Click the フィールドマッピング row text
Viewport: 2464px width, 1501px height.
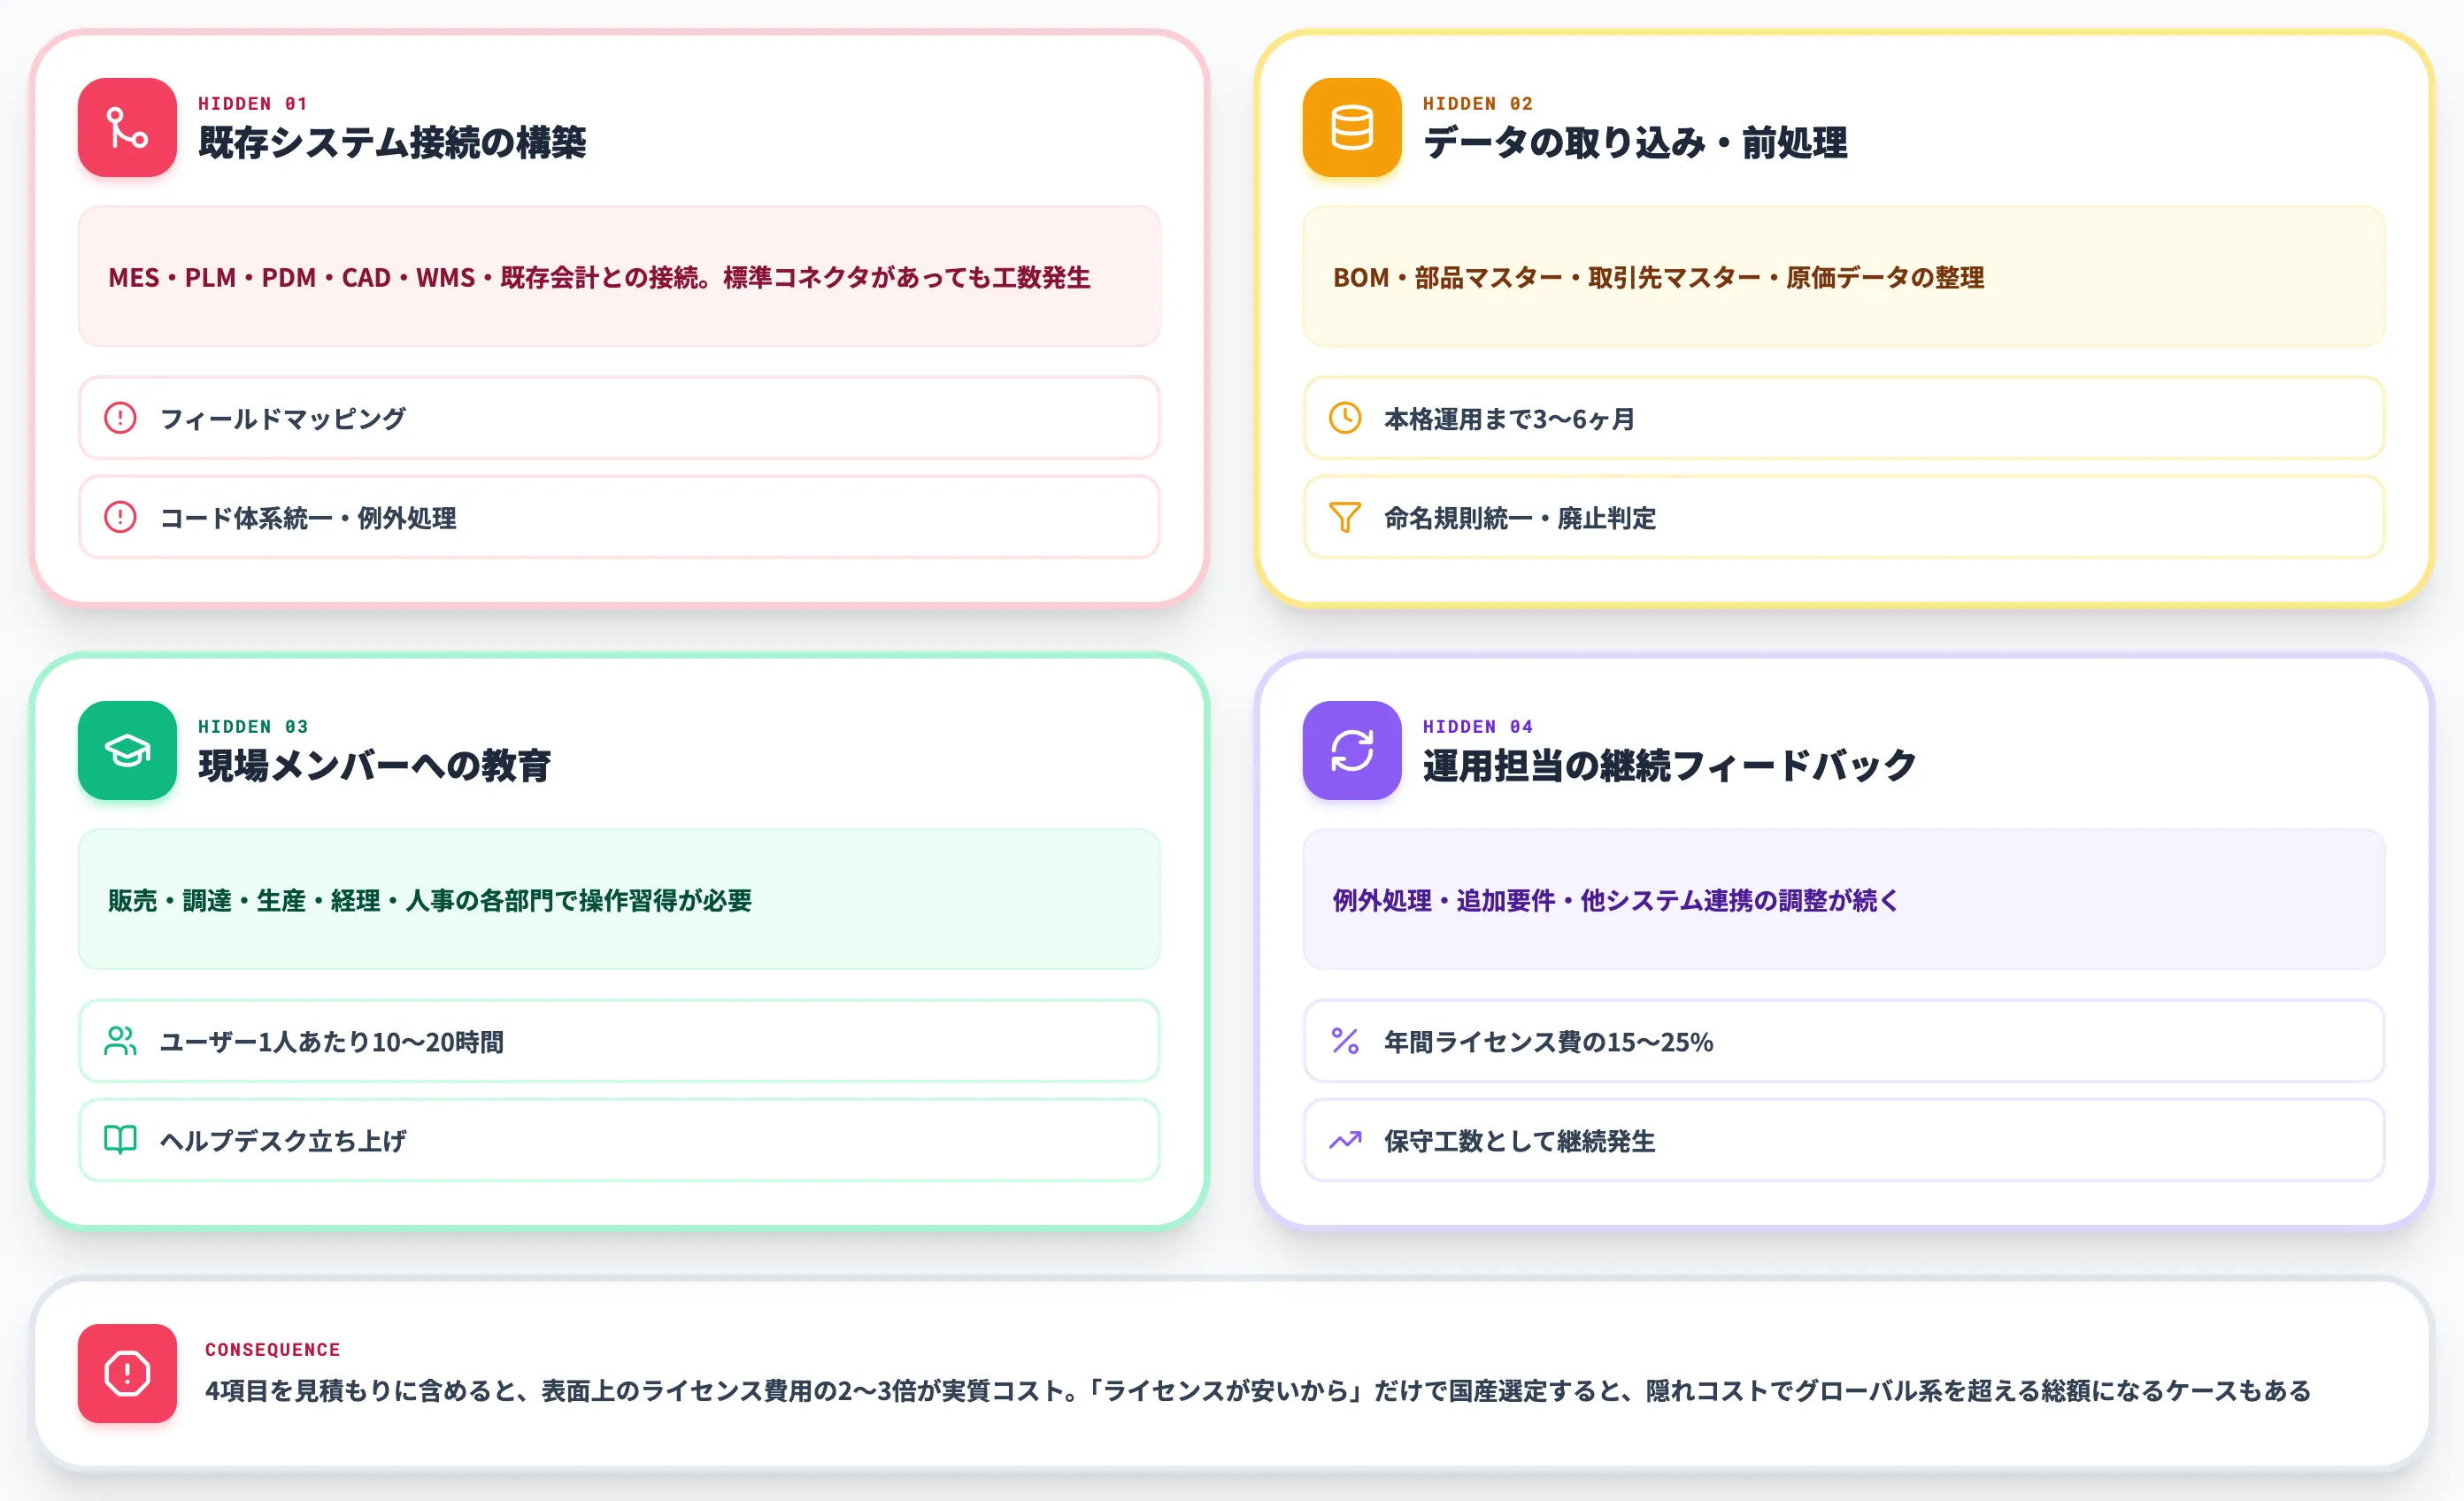tap(283, 418)
